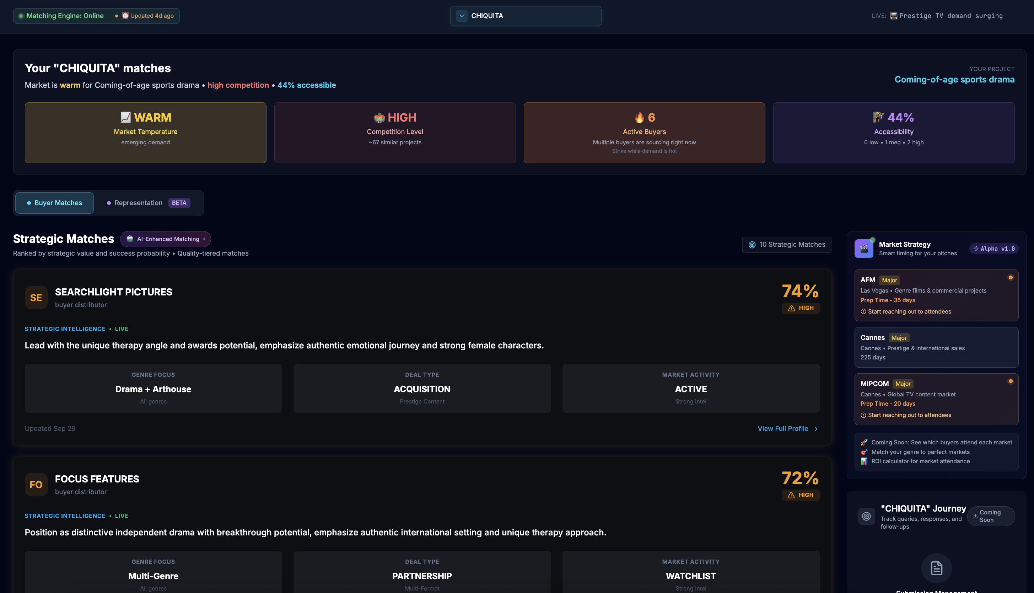Click the chevron icon beside CHIQUITA

point(462,16)
